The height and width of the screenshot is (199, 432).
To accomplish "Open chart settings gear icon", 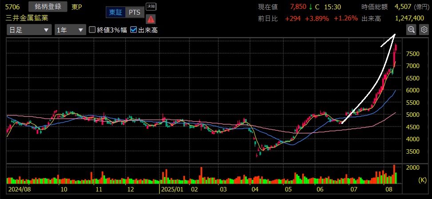I will (424, 30).
